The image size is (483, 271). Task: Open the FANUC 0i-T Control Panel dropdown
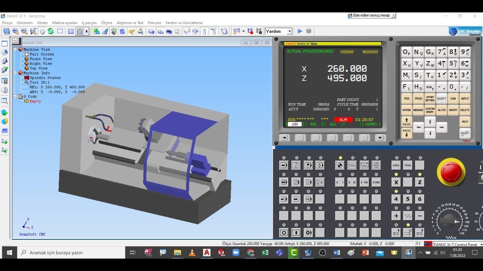tap(481, 244)
